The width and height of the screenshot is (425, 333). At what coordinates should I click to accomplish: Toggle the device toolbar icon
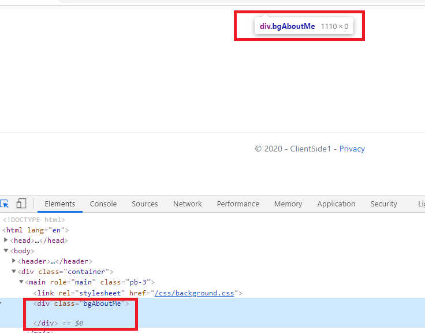pos(21,203)
